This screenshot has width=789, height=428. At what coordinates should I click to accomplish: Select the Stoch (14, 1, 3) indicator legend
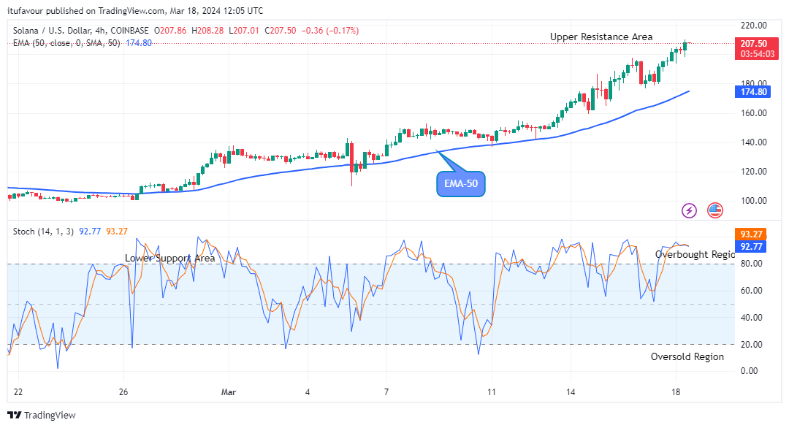43,232
